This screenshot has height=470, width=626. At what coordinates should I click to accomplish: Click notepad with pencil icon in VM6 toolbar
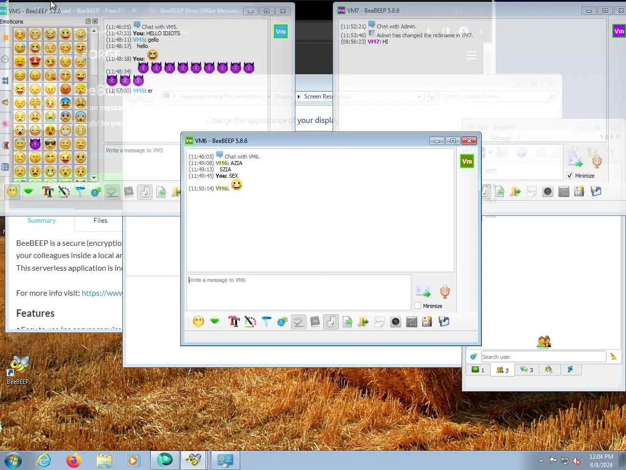point(427,322)
